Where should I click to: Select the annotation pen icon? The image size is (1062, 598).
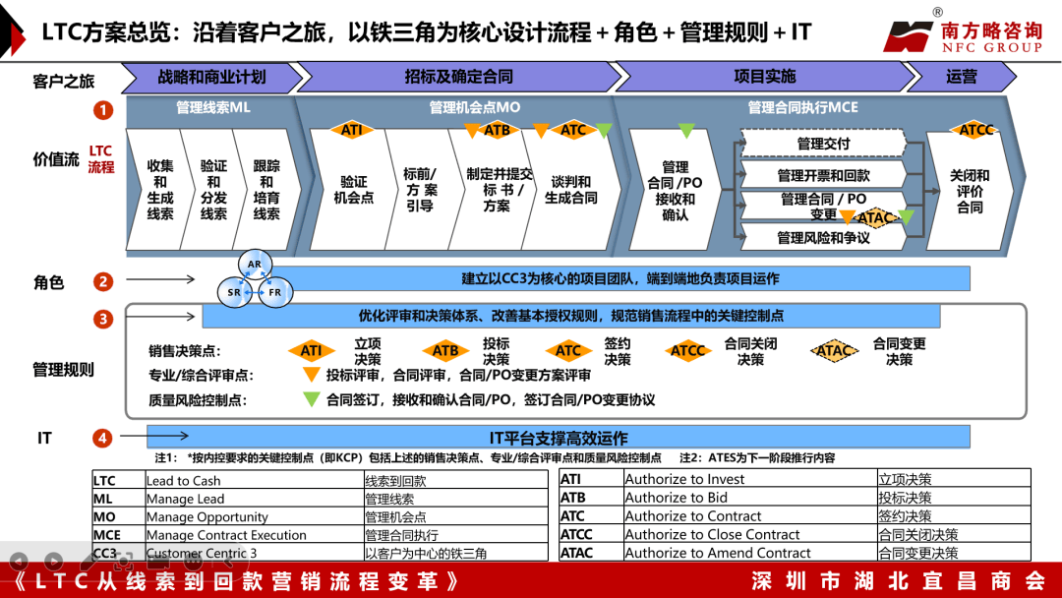88,561
